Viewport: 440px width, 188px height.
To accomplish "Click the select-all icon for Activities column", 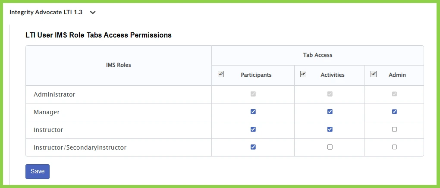I will (x=303, y=74).
